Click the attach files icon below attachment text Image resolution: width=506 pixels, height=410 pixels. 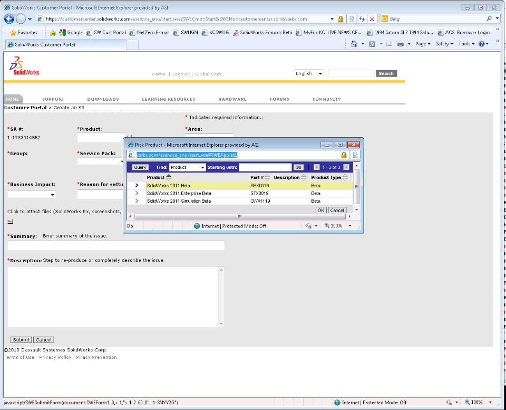11,221
